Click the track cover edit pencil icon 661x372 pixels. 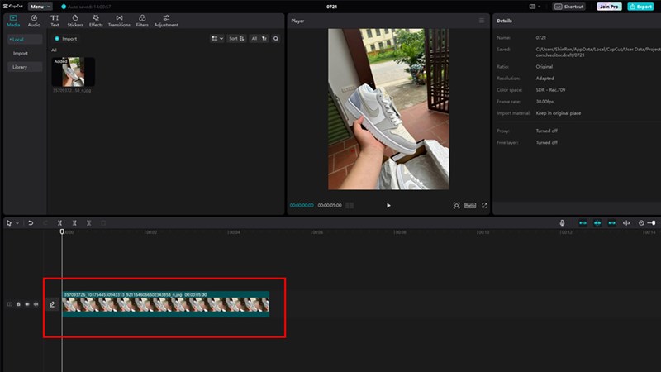[x=52, y=304]
